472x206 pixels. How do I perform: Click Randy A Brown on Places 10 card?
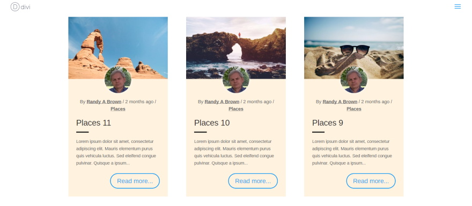click(222, 102)
